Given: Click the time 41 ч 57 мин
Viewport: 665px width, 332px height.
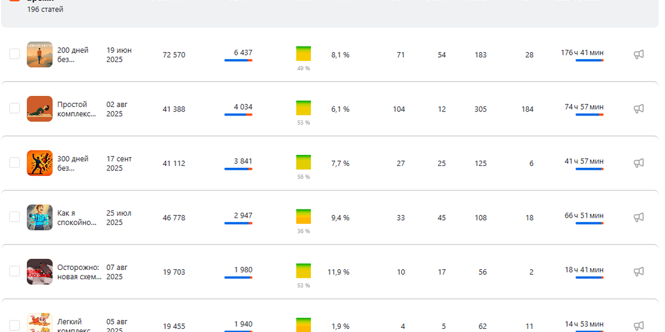Looking at the screenshot, I should point(584,161).
